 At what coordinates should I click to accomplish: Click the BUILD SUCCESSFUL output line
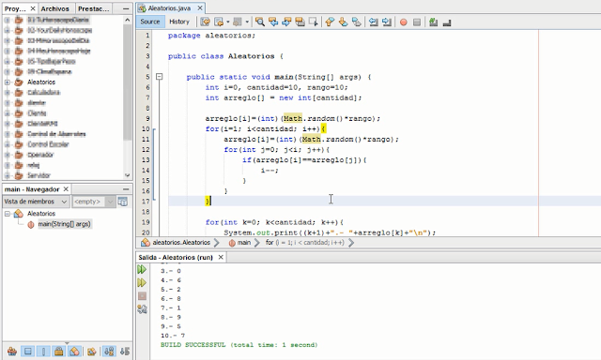[x=239, y=345]
